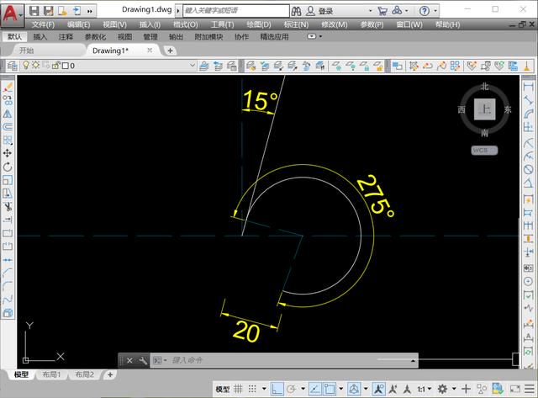The image size is (538, 398).
Task: Expand the quick access toolbar overflow arrows
Action: 90,11
